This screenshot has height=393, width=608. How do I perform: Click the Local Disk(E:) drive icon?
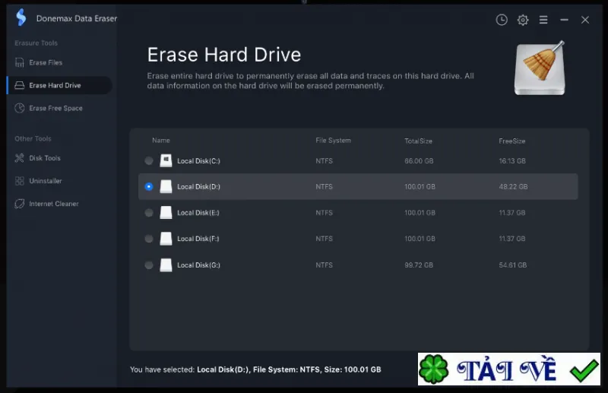(166, 213)
